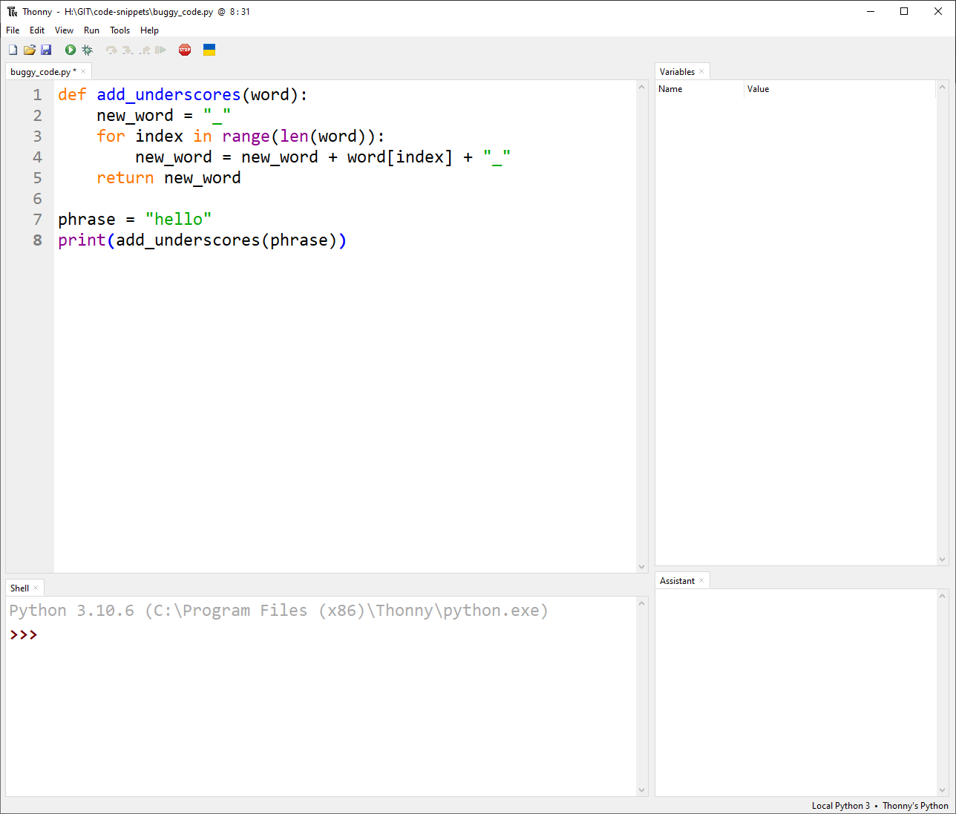
Task: Click Assistant panel scroll-up arrow
Action: tap(943, 596)
